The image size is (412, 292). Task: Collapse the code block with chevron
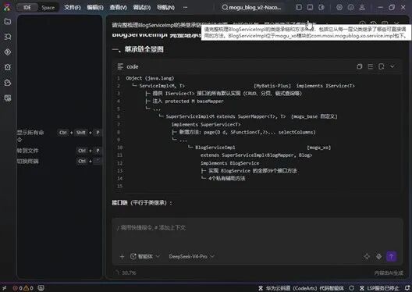pyautogui.click(x=392, y=66)
